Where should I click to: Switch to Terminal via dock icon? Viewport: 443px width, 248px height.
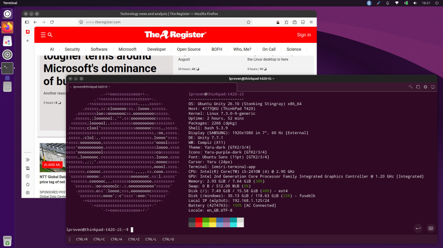point(7,68)
